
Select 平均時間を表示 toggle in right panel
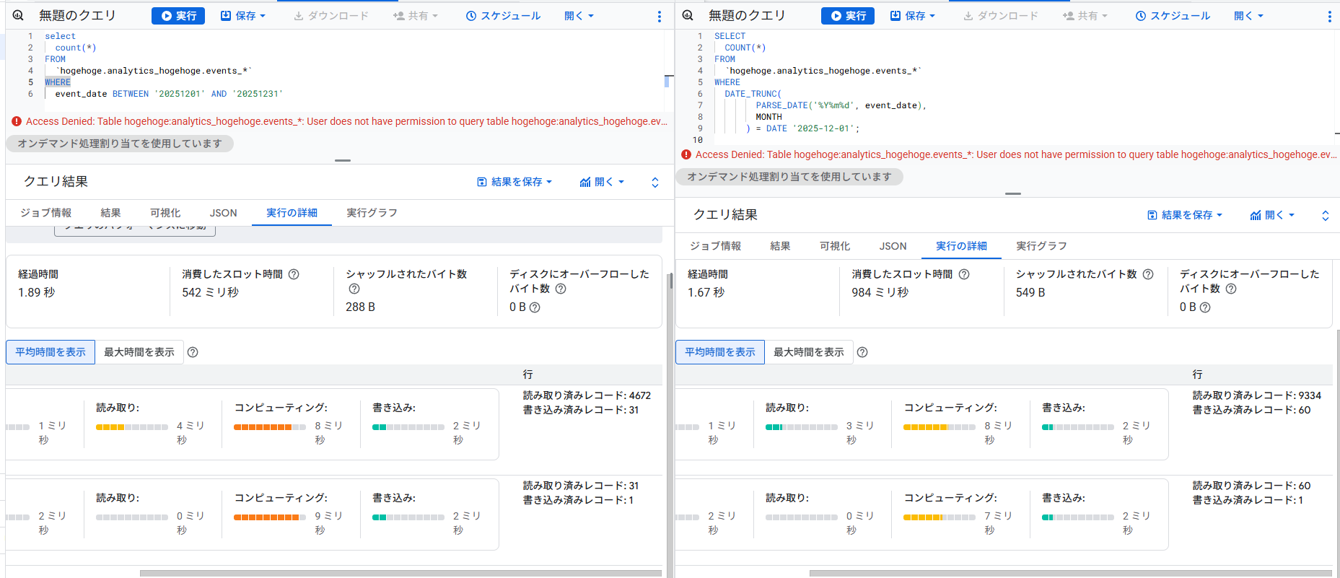tap(720, 352)
